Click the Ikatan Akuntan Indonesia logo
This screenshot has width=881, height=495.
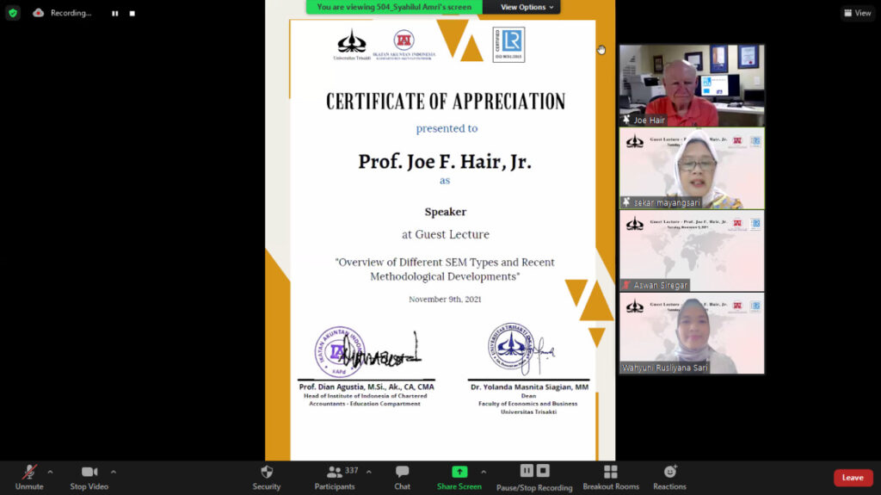(404, 45)
